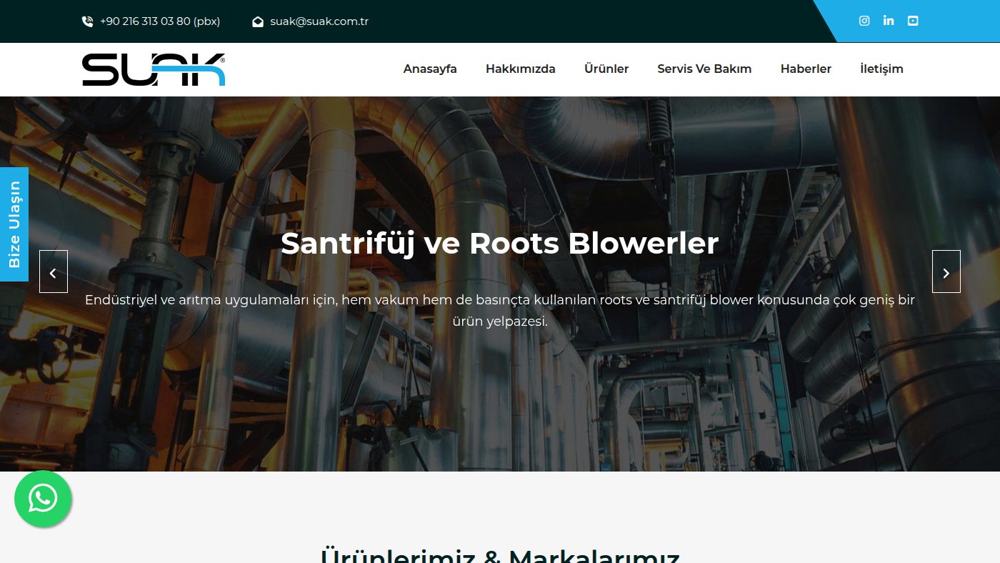Navigate to the İletişim page

pyautogui.click(x=881, y=69)
